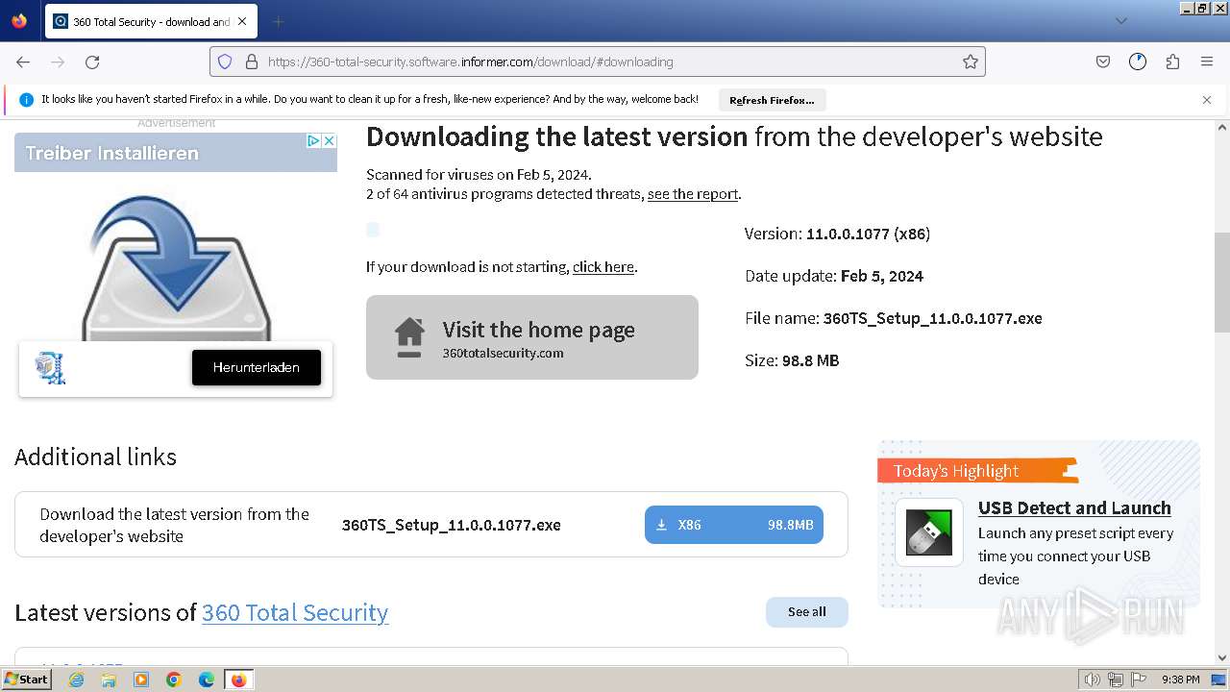Click the 'click here' download link
Image resolution: width=1230 pixels, height=692 pixels.
pyautogui.click(x=603, y=267)
